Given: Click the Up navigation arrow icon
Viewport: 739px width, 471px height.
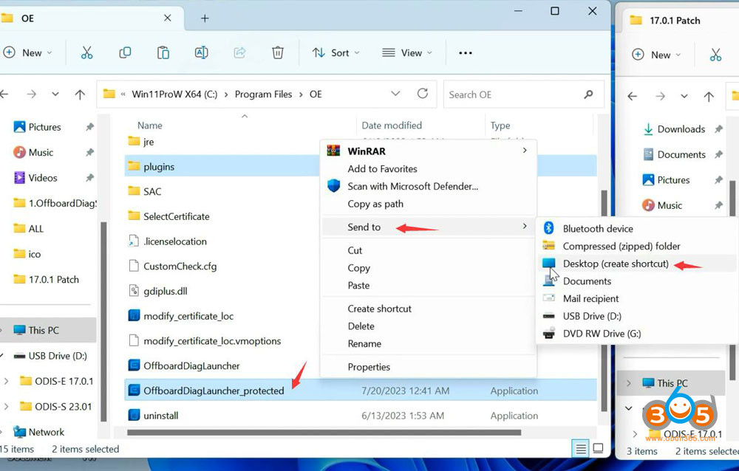Looking at the screenshot, I should point(81,94).
